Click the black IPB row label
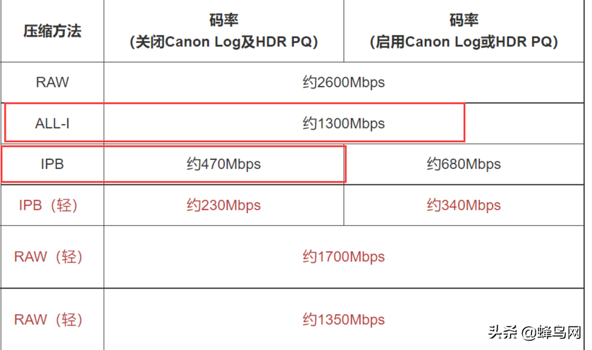The height and width of the screenshot is (350, 592). (52, 164)
